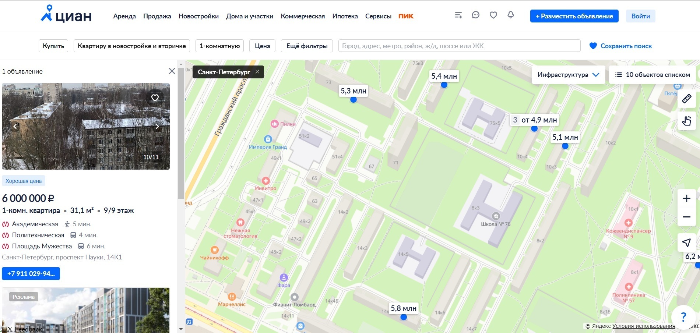
Task: Focus the address search input field
Action: coord(459,46)
